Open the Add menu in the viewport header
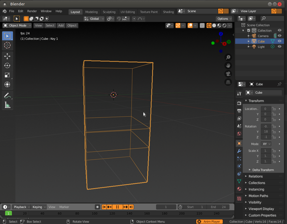 [x=61, y=25]
